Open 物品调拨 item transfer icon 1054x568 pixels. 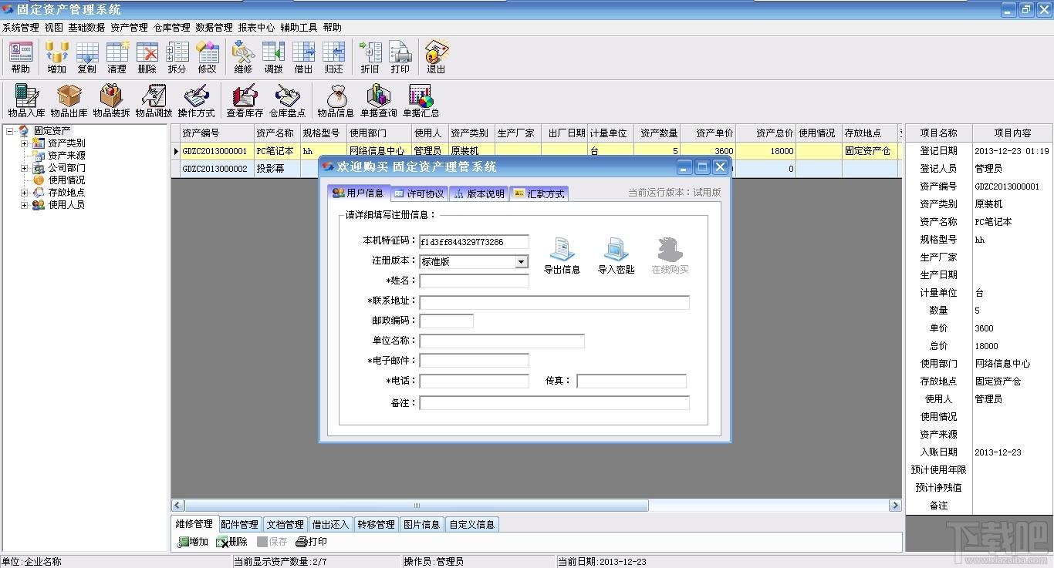154,101
